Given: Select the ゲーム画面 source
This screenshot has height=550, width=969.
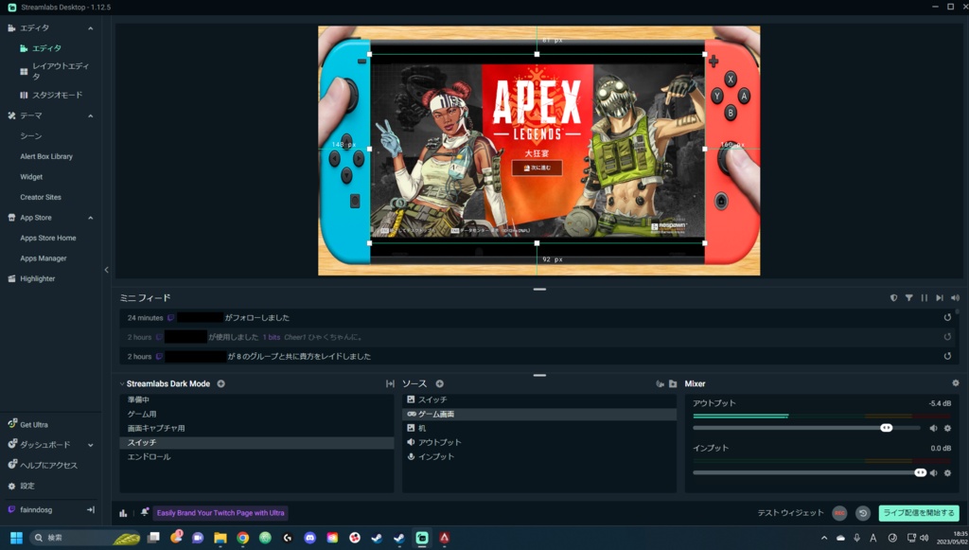Looking at the screenshot, I should (539, 414).
